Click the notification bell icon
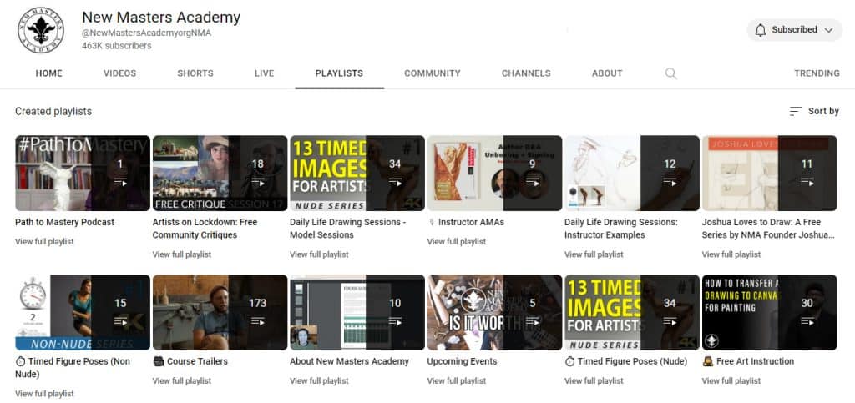Image resolution: width=855 pixels, height=403 pixels. click(760, 30)
